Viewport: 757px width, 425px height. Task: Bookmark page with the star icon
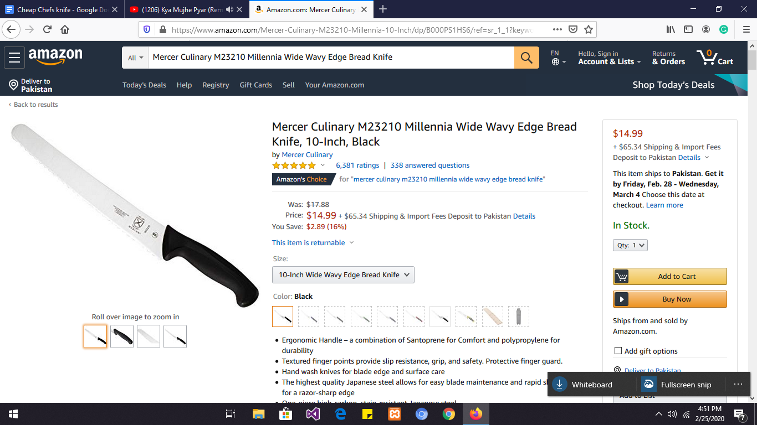pos(589,29)
